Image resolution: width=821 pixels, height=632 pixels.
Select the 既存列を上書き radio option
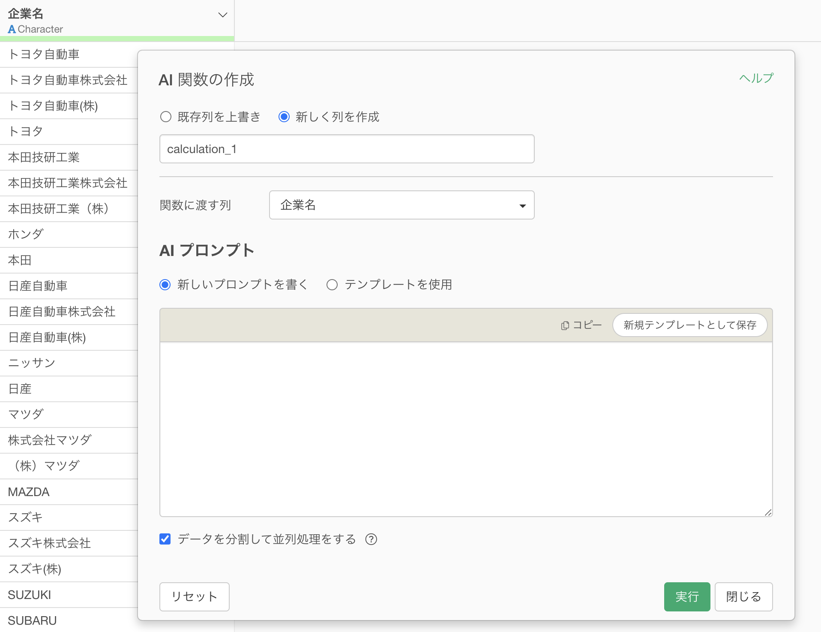pyautogui.click(x=166, y=117)
